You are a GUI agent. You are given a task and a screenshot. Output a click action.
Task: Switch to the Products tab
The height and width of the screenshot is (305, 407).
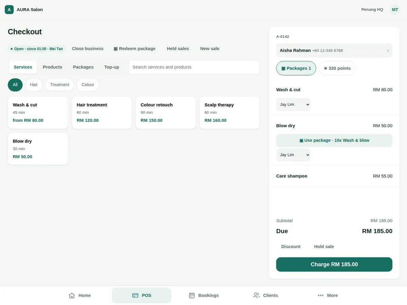click(53, 67)
